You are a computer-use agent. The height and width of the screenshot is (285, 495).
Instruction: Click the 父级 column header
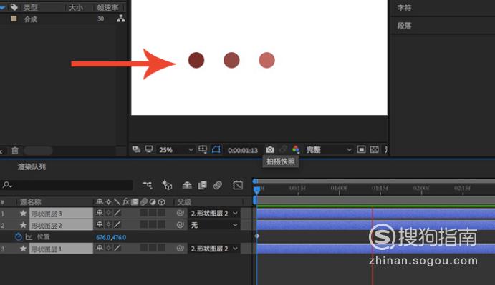(184, 202)
